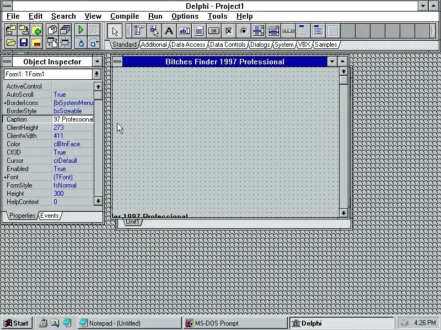This screenshot has height=330, width=441.
Task: Open the Options menu
Action: pyautogui.click(x=185, y=16)
